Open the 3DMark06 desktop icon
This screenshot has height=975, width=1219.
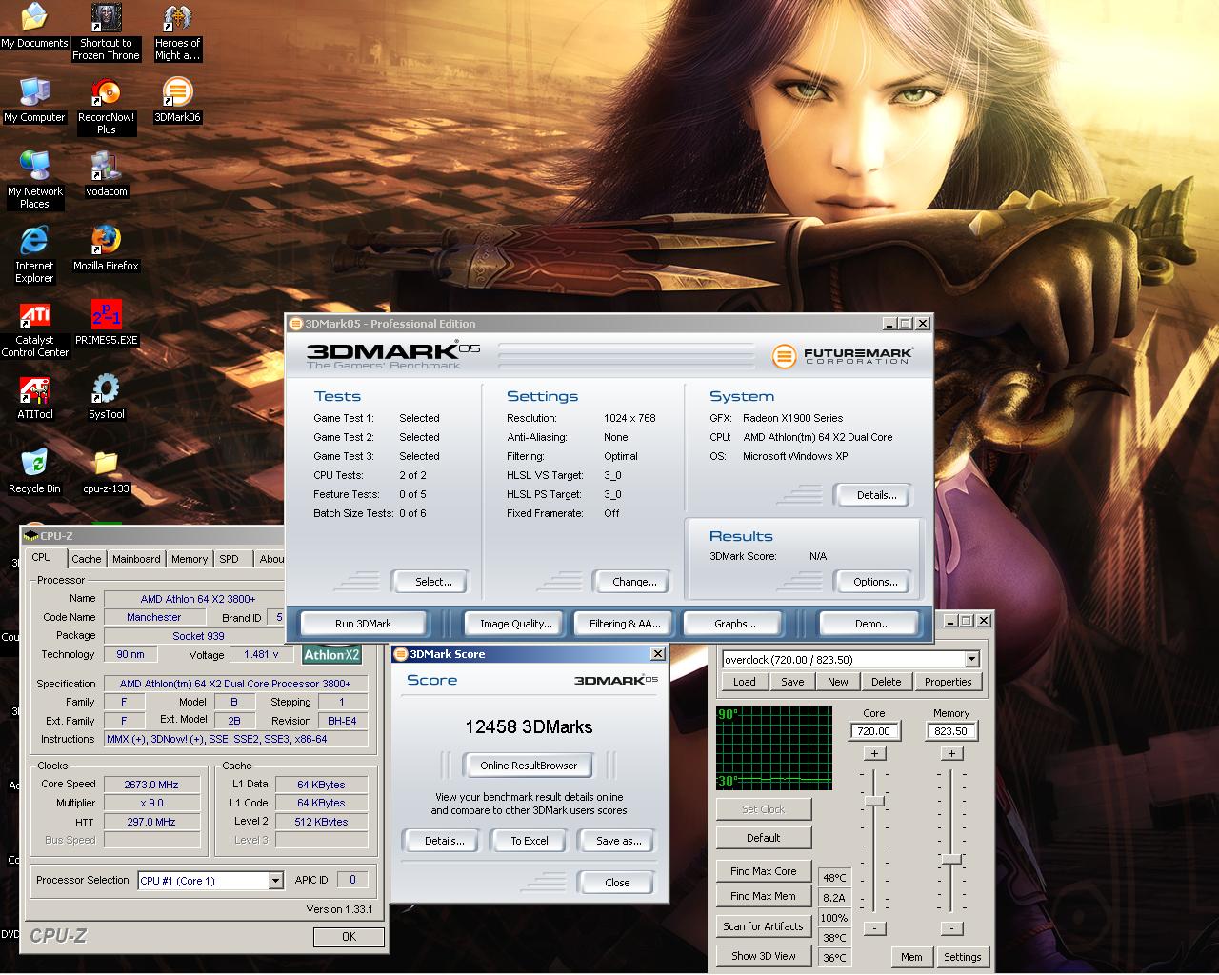177,93
